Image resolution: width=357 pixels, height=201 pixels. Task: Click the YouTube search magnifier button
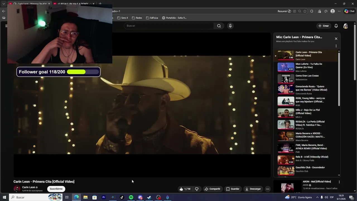[219, 26]
